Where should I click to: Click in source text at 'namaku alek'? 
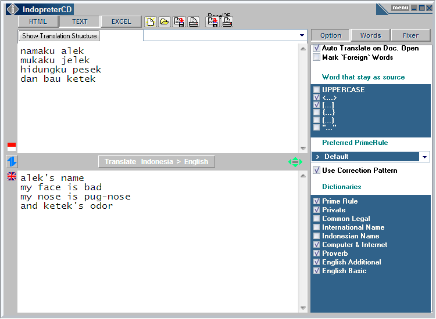52,51
